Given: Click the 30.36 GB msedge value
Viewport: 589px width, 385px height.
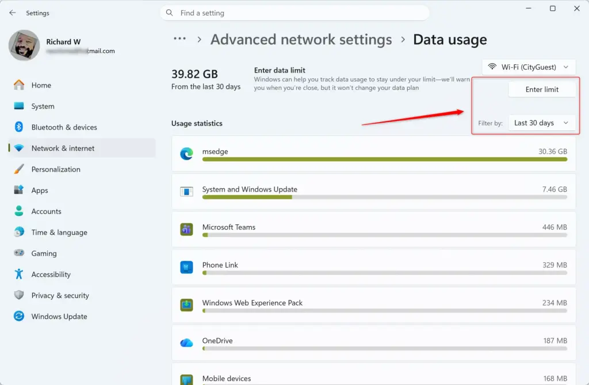Looking at the screenshot, I should click(x=553, y=151).
